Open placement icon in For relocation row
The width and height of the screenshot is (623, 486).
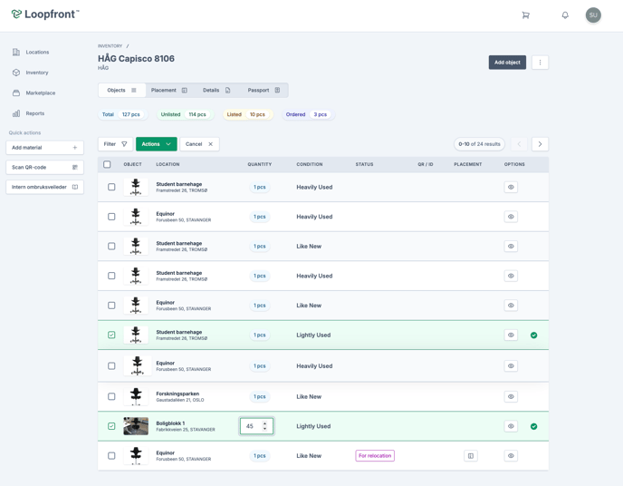[471, 456]
